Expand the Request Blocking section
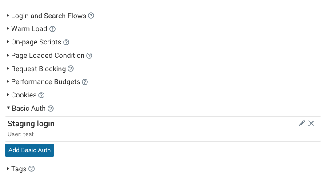 pyautogui.click(x=38, y=69)
